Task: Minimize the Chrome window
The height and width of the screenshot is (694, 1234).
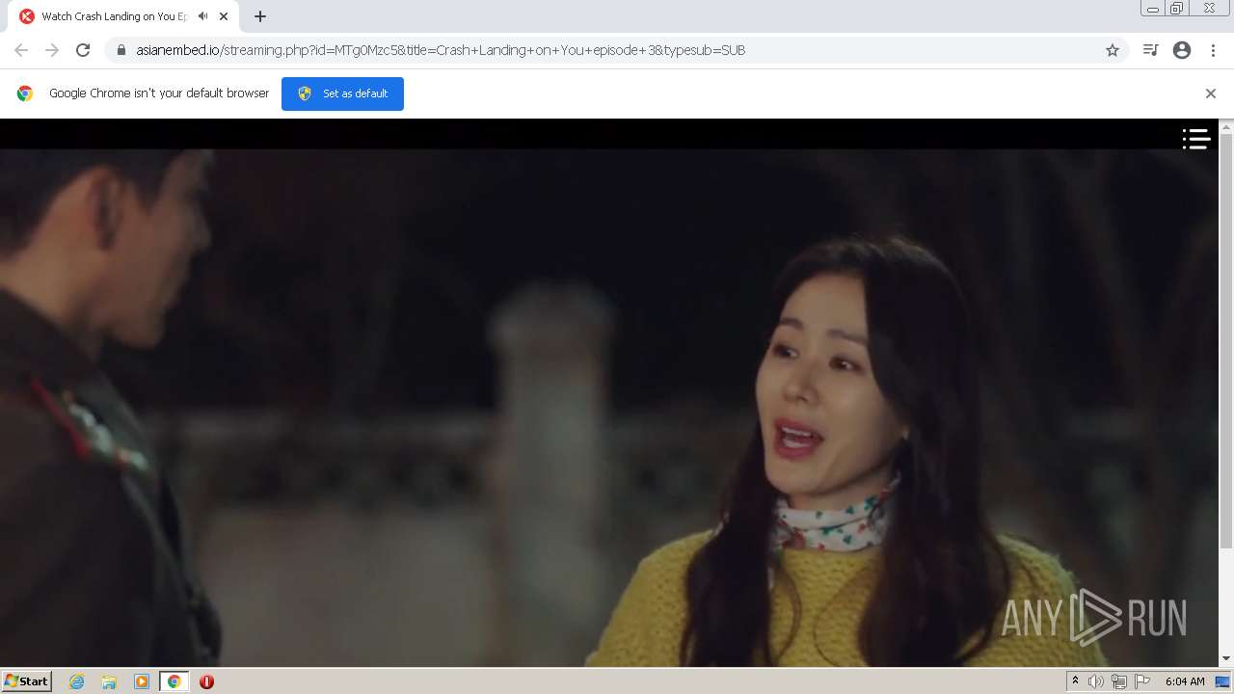Action: 1153,9
